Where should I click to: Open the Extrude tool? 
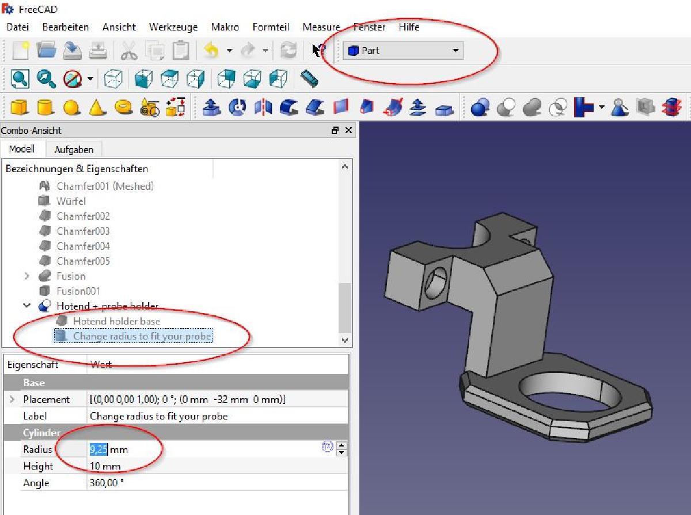[212, 107]
